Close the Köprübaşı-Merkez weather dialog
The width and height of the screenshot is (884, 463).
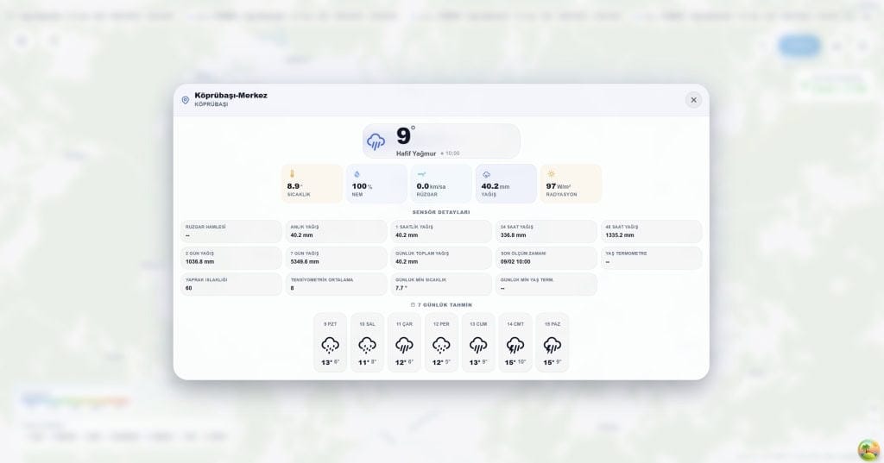pyautogui.click(x=693, y=100)
